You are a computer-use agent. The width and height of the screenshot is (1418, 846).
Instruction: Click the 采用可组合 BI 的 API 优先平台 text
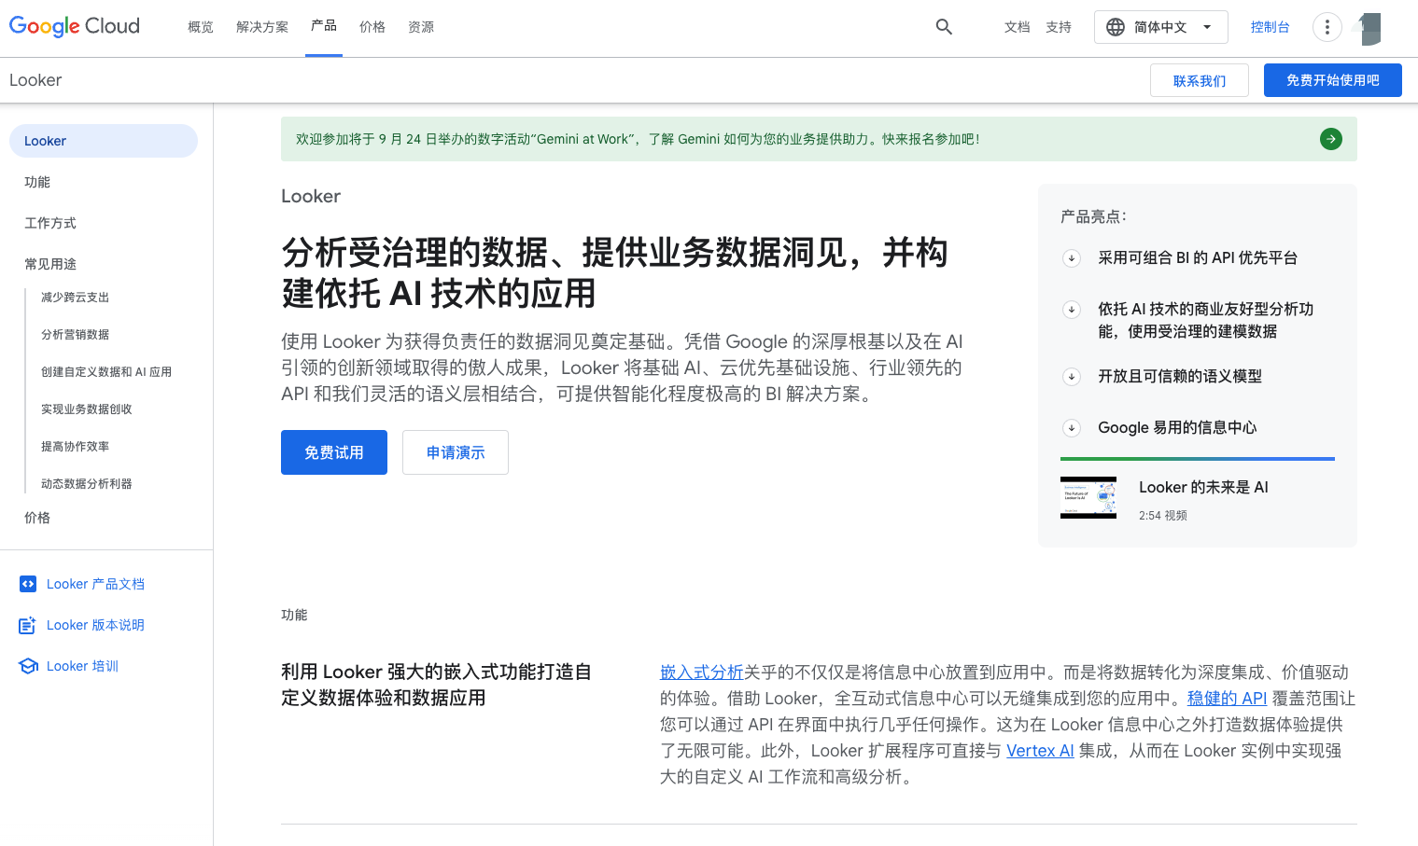point(1198,257)
